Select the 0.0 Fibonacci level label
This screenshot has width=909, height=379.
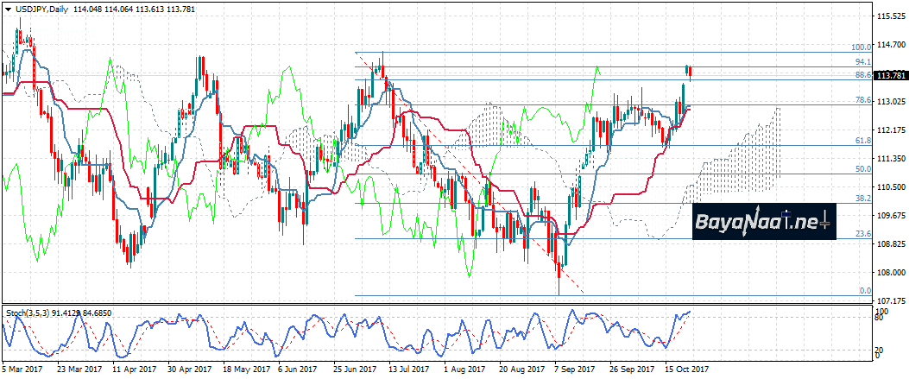coord(865,291)
